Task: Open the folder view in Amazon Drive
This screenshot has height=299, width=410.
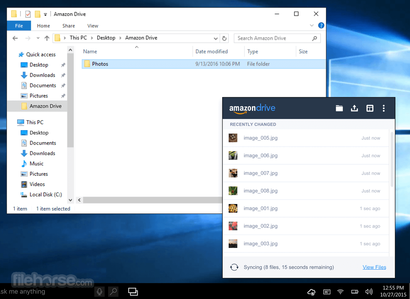Action: (x=339, y=108)
